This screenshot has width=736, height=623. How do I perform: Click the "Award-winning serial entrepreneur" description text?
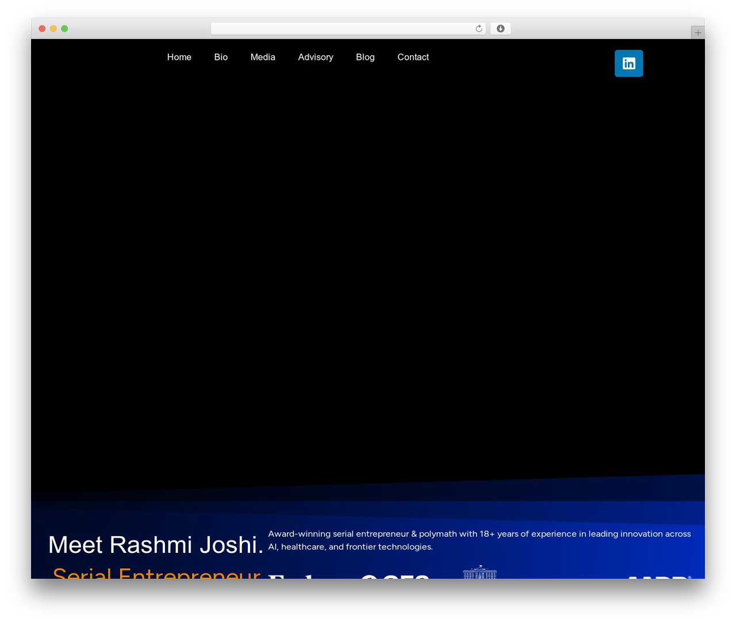click(x=479, y=540)
